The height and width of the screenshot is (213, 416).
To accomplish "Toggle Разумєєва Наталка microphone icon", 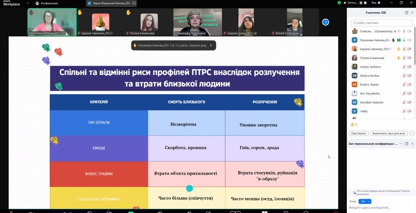I will pos(404,40).
